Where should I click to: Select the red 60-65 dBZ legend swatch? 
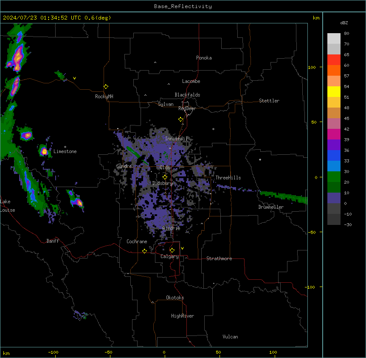334,60
